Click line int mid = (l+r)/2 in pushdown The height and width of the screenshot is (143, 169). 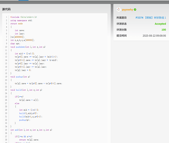click(x=25, y=53)
